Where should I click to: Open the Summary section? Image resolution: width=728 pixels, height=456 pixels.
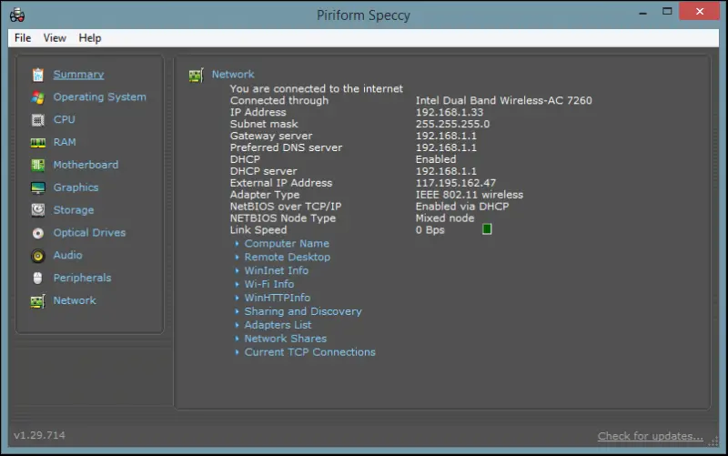coord(78,75)
